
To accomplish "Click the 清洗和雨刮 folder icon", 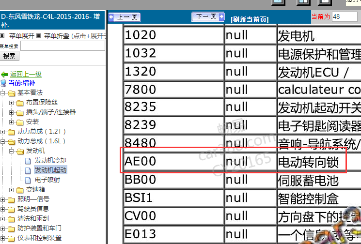I will tap(11, 219).
